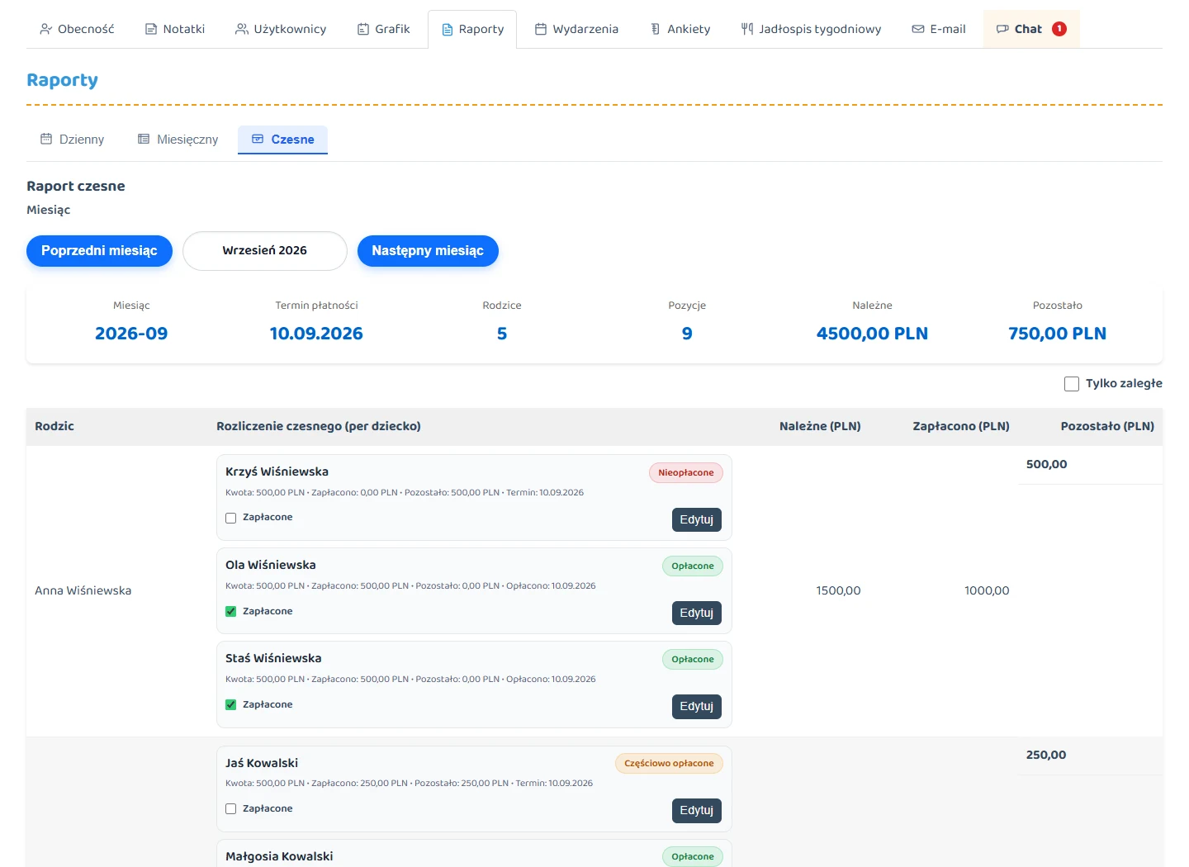Open Chat with unread badge

pos(1031,29)
